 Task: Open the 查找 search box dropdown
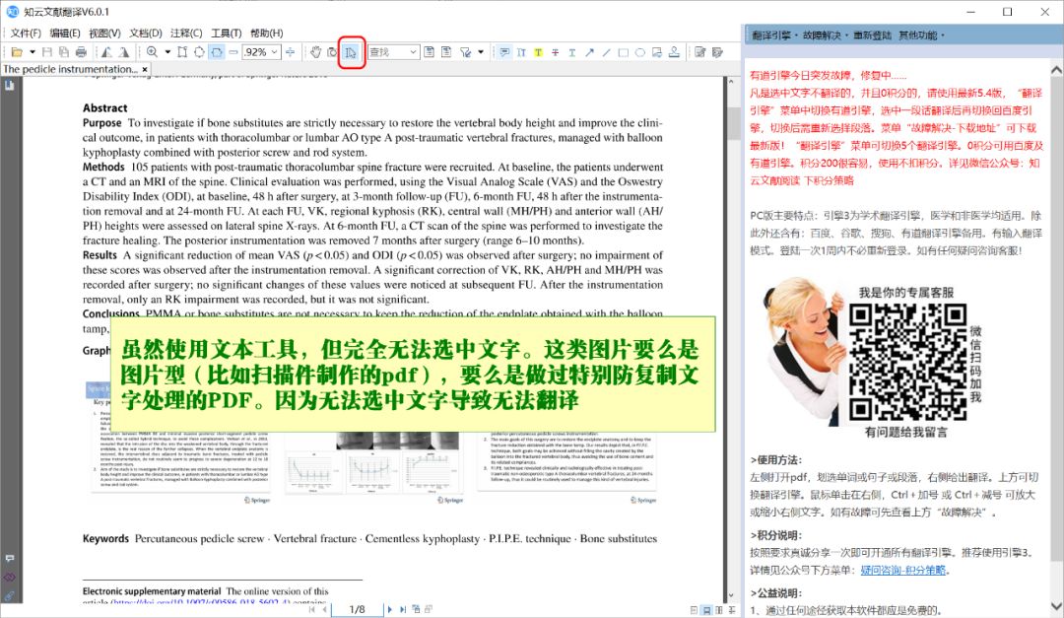[x=413, y=52]
